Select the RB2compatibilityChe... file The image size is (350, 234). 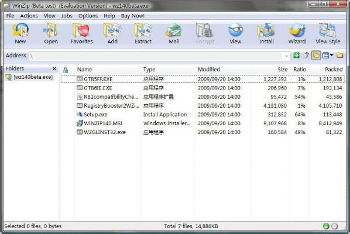point(111,97)
